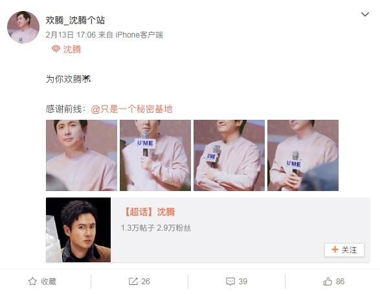This screenshot has height=294, width=380.
Task: Click the poster's round avatar
Action: [23, 27]
